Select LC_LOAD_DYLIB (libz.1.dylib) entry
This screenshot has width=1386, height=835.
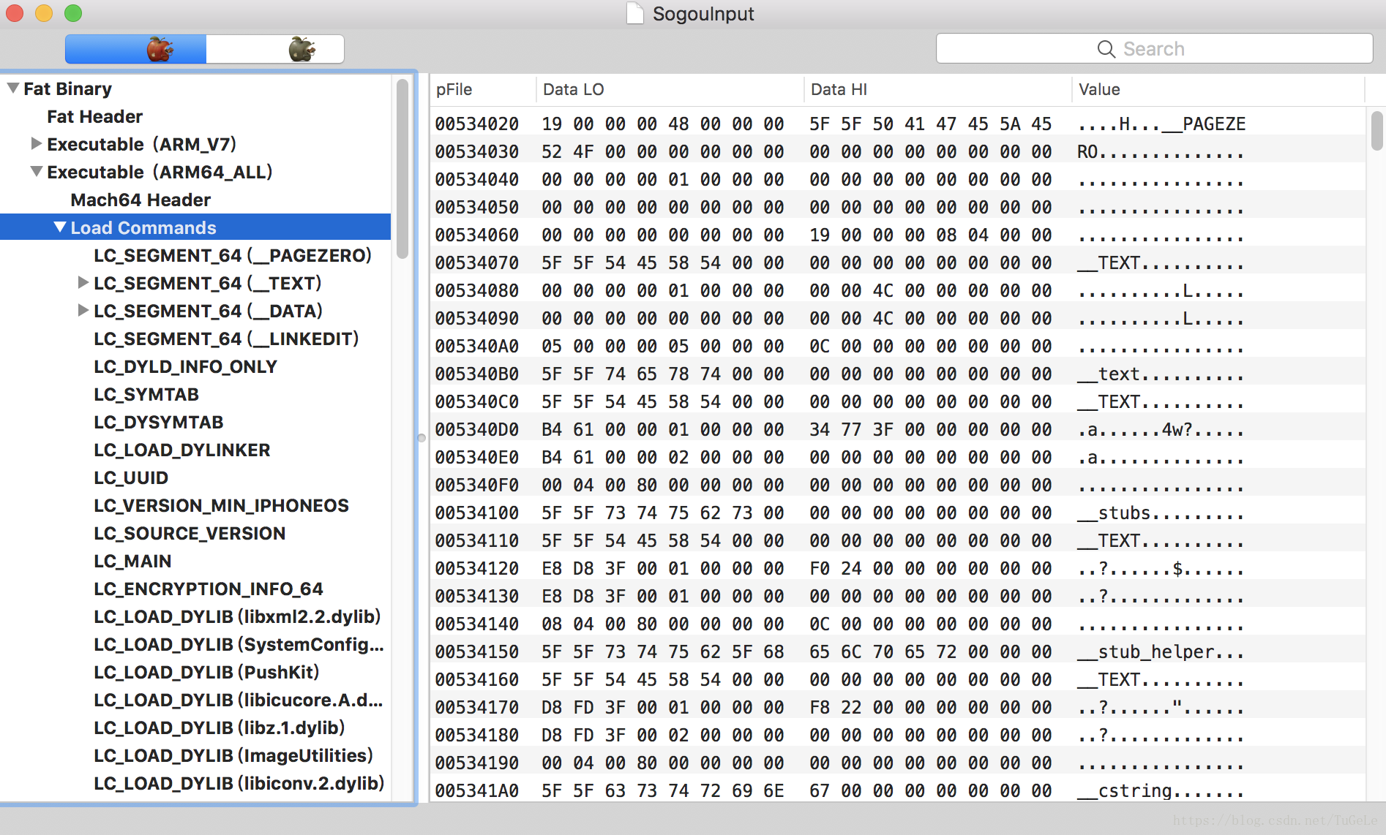(x=219, y=728)
